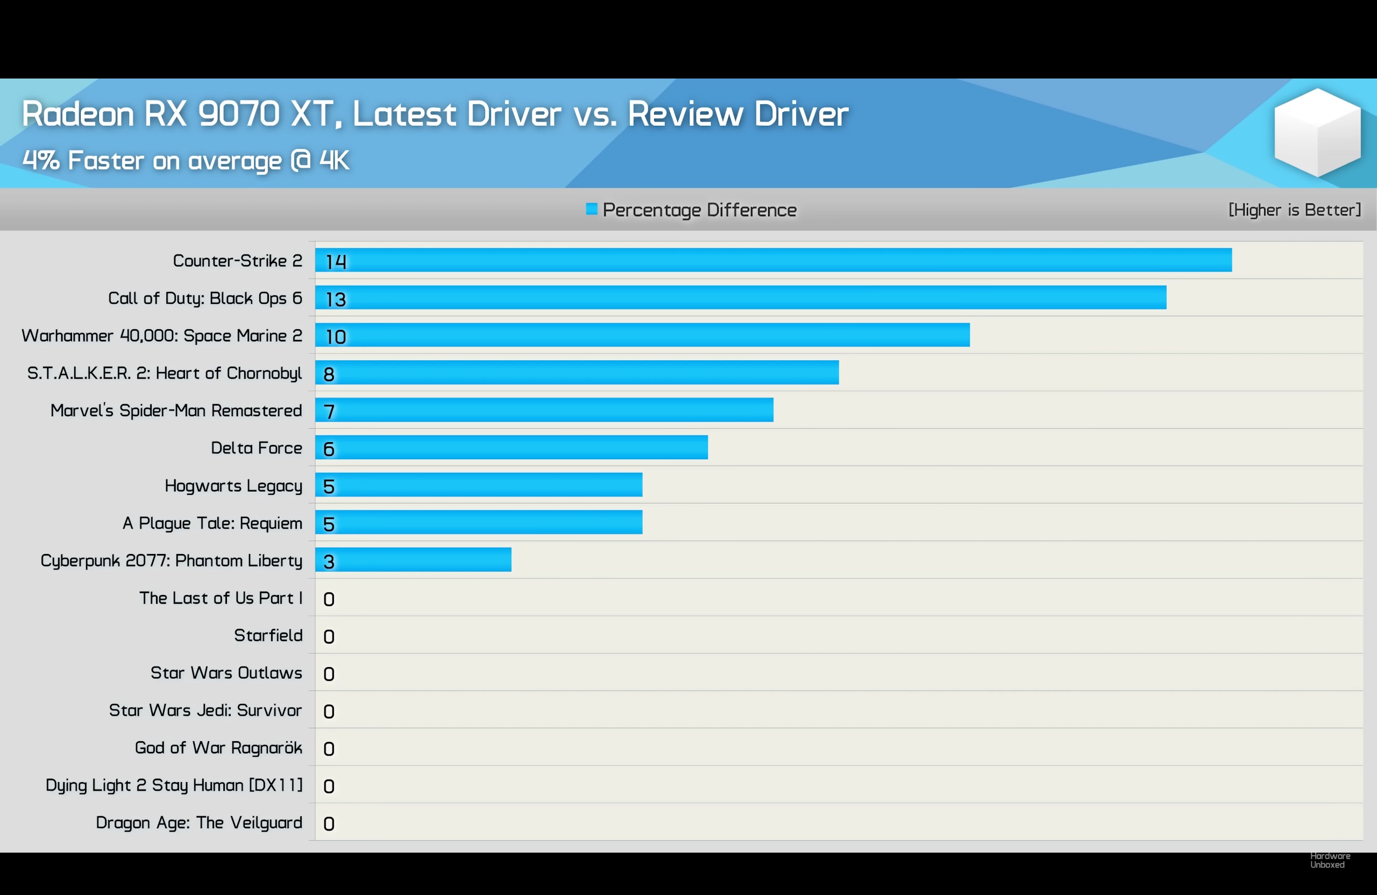
Task: Click the blue Percentage Difference legend swatch
Action: (591, 209)
